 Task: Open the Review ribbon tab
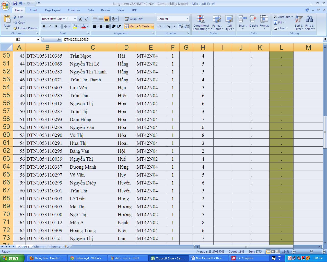[x=106, y=10]
